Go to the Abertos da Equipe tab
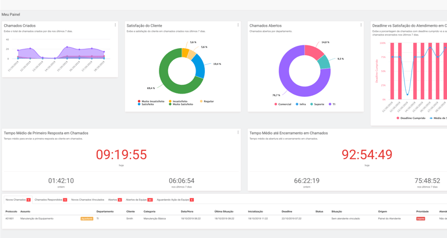Viewport: 447px width, 238px height. point(139,200)
